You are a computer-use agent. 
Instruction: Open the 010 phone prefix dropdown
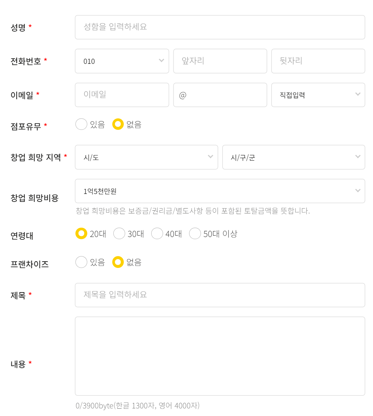(122, 61)
